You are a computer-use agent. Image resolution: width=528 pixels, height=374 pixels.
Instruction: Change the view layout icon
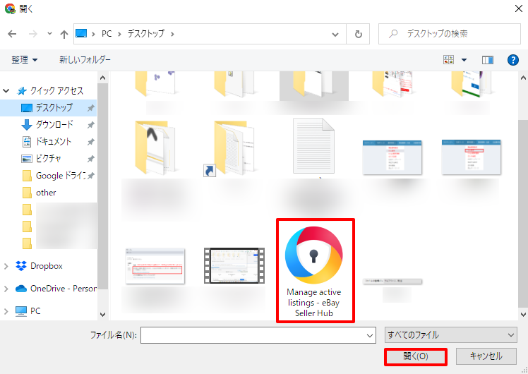click(448, 60)
